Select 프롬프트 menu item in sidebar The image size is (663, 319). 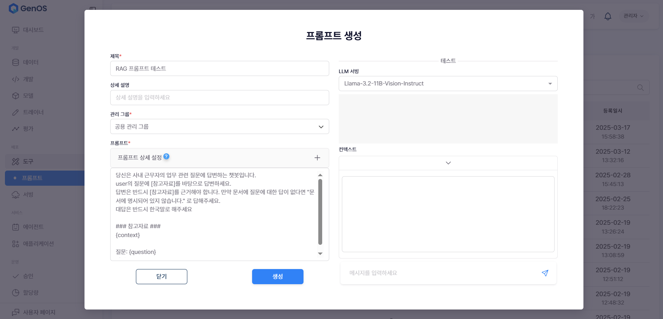[x=32, y=178]
